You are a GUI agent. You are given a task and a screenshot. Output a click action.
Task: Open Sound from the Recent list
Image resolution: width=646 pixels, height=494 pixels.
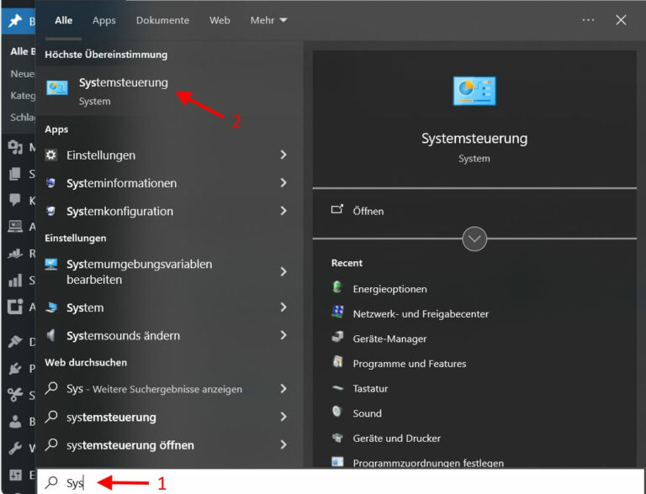pyautogui.click(x=367, y=413)
